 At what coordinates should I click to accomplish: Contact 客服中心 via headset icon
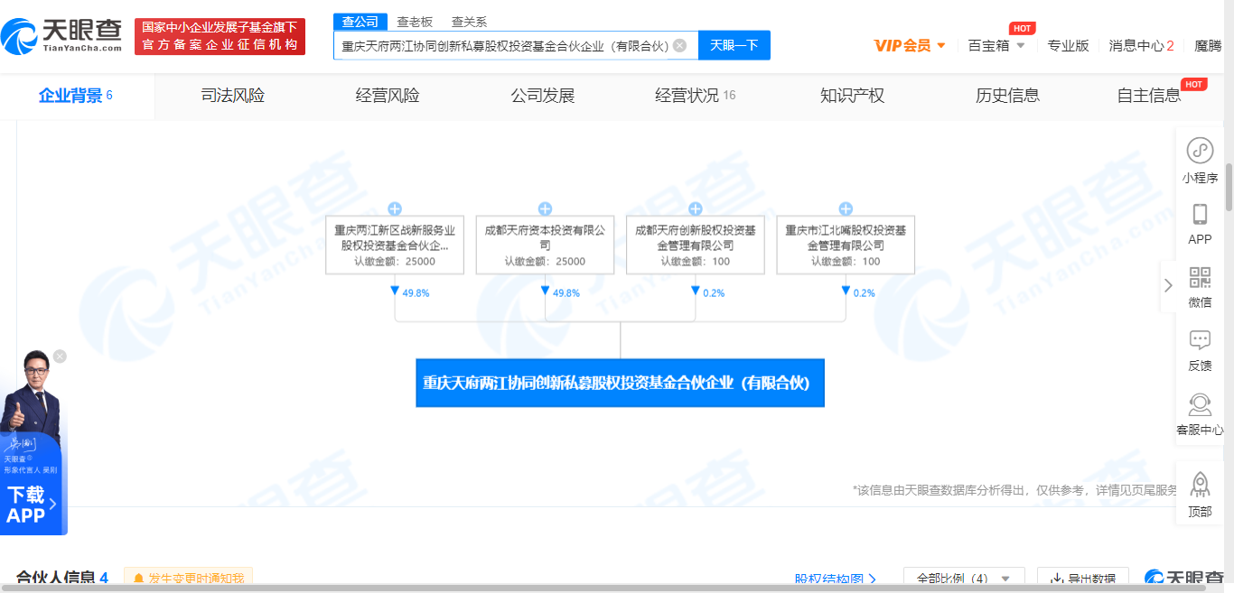coord(1200,404)
